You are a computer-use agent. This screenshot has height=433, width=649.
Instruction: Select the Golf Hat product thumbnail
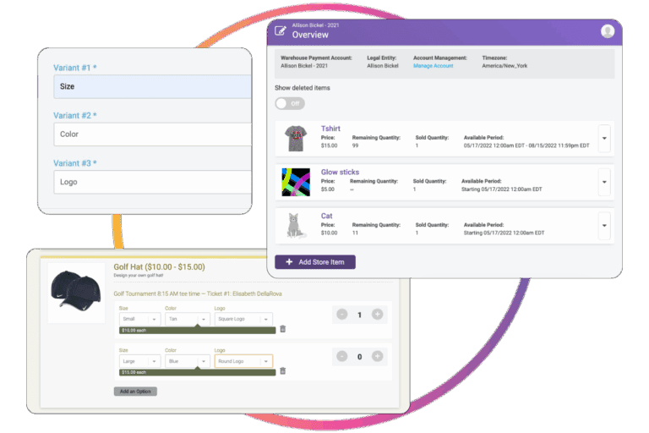click(76, 292)
